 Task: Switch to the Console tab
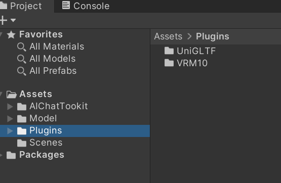86,6
